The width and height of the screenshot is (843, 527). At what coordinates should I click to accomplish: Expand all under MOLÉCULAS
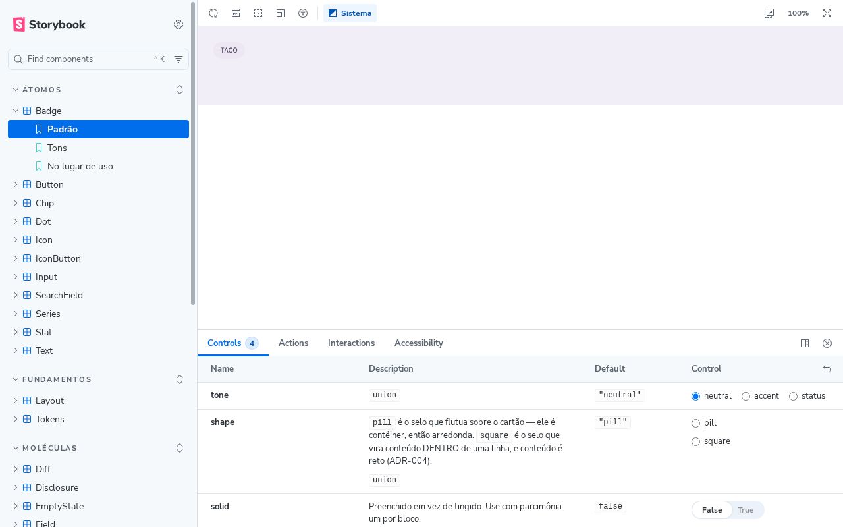coord(180,448)
